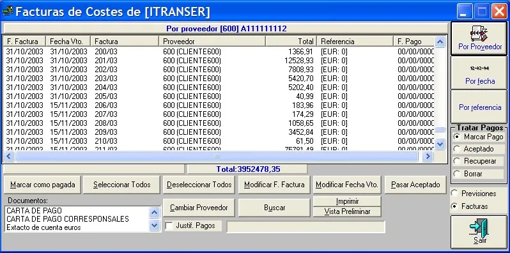Enable the Justif. Pagos checkbox
Viewport: 510px width, 253px height.
pos(169,226)
